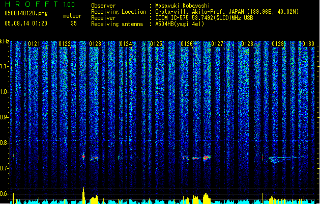This screenshot has height=204, width=320.
Task: Click the HROFFT 1.0.0 title text
Action: click(40, 4)
